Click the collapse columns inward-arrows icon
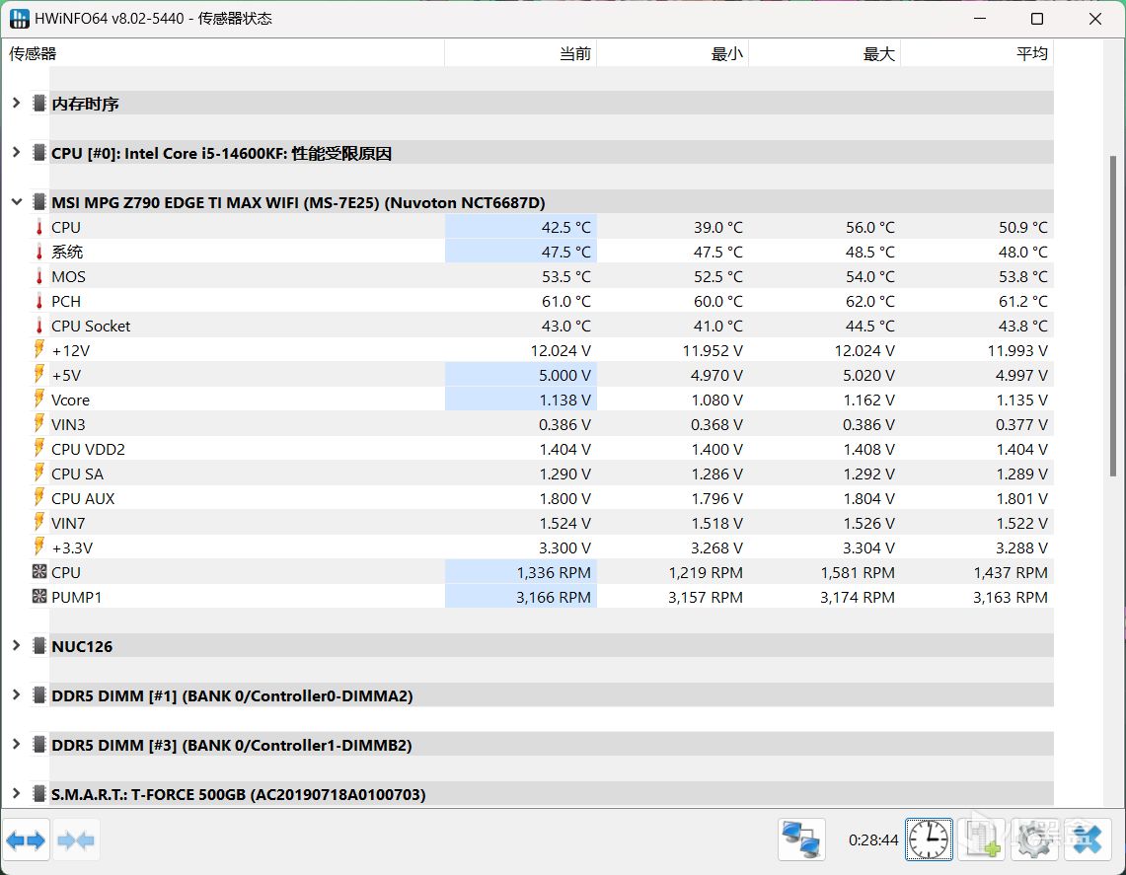1126x875 pixels. pyautogui.click(x=75, y=839)
